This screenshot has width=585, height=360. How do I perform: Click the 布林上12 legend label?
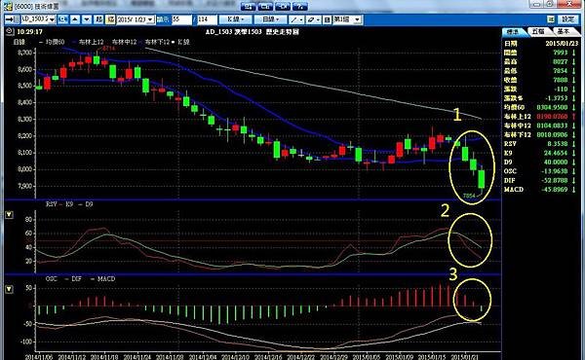coord(91,42)
